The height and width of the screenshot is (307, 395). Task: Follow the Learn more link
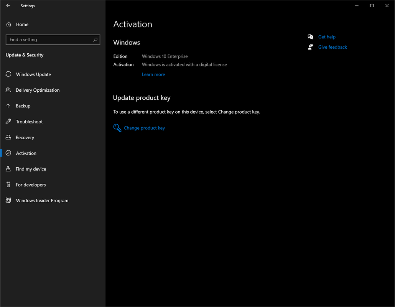153,74
